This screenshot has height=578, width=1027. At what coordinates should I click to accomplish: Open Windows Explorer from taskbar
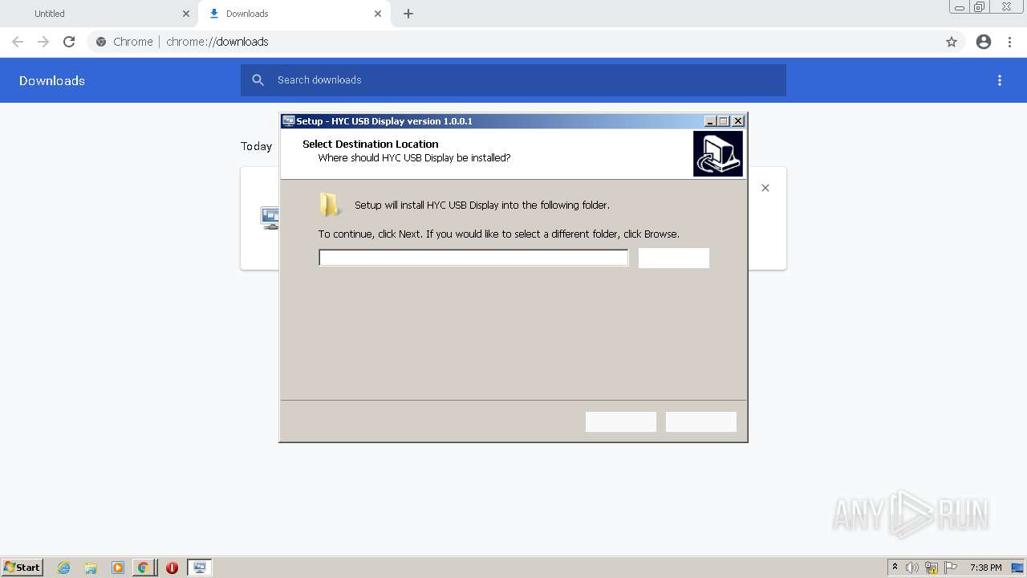(x=91, y=568)
